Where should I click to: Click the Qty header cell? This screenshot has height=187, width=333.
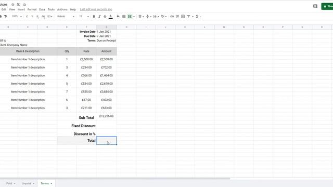67,51
